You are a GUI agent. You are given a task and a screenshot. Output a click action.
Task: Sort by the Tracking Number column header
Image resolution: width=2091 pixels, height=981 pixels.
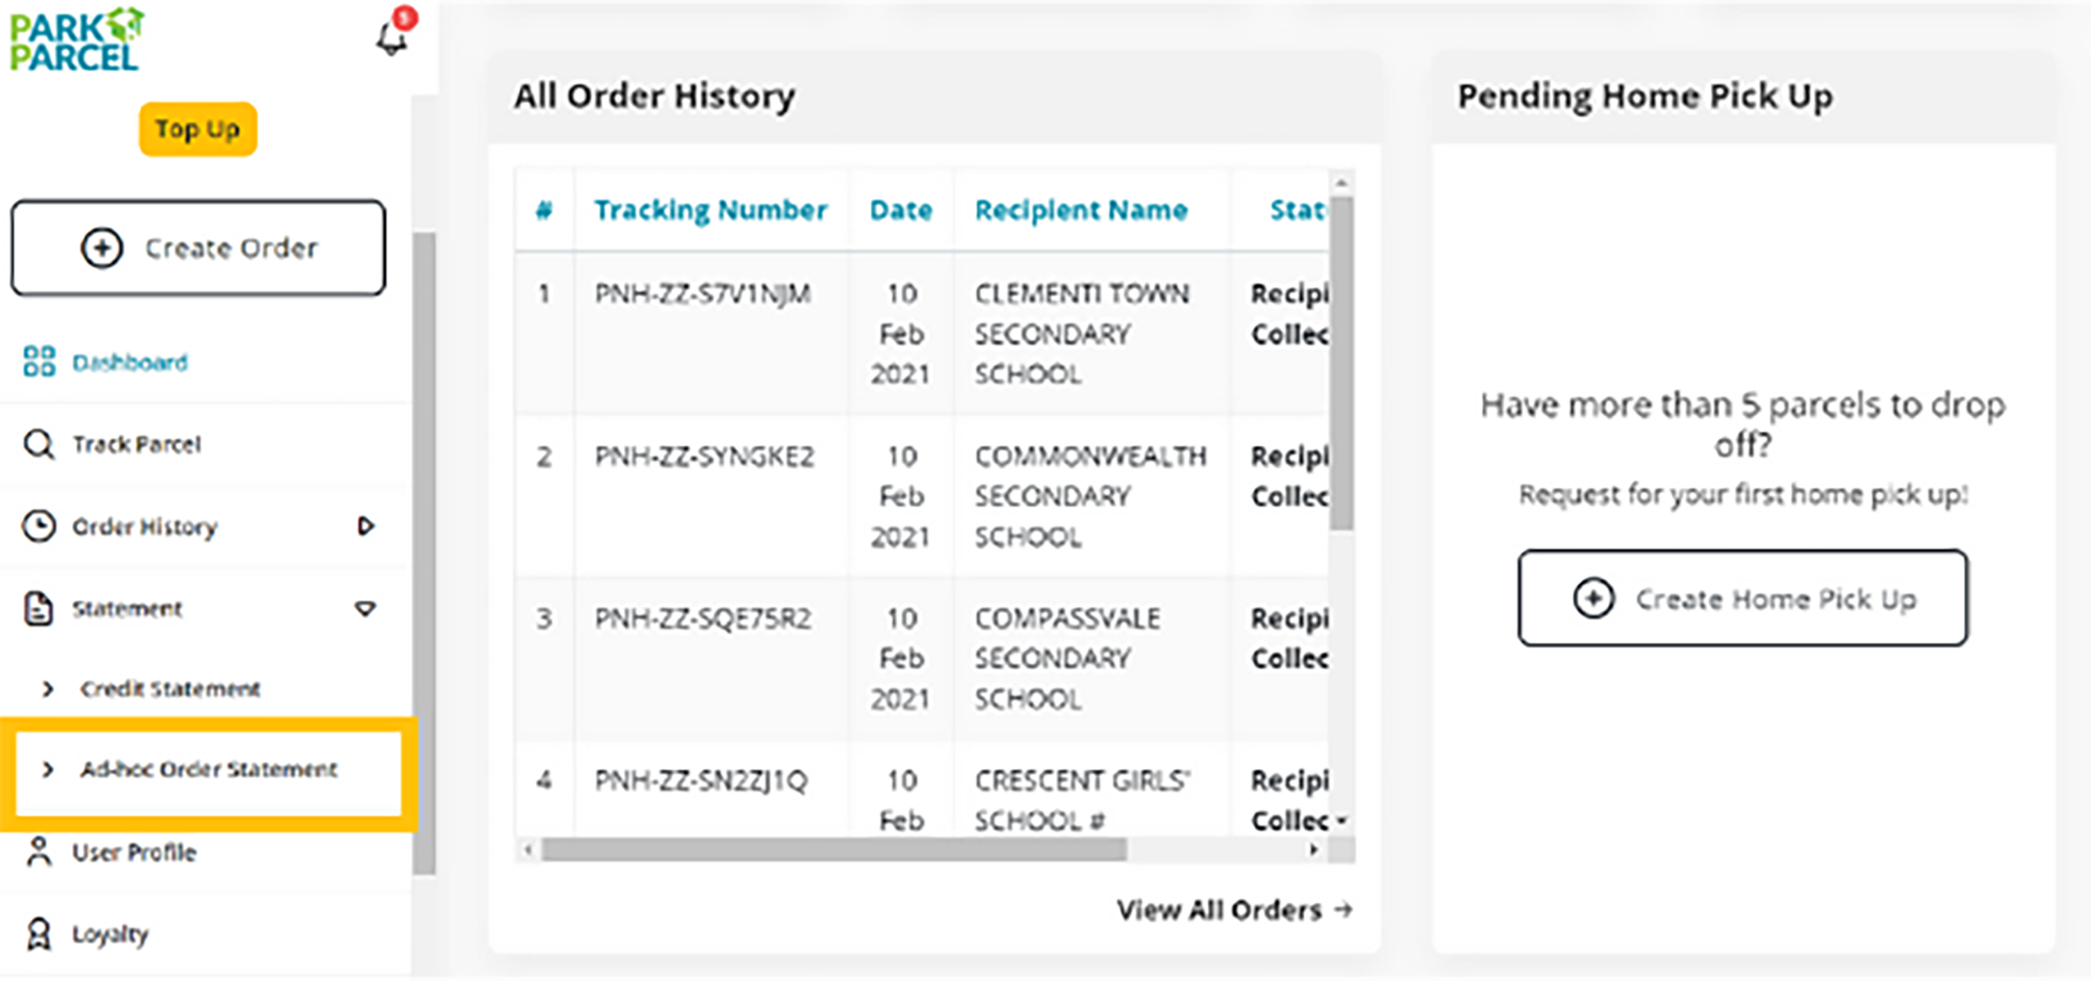[x=710, y=210]
